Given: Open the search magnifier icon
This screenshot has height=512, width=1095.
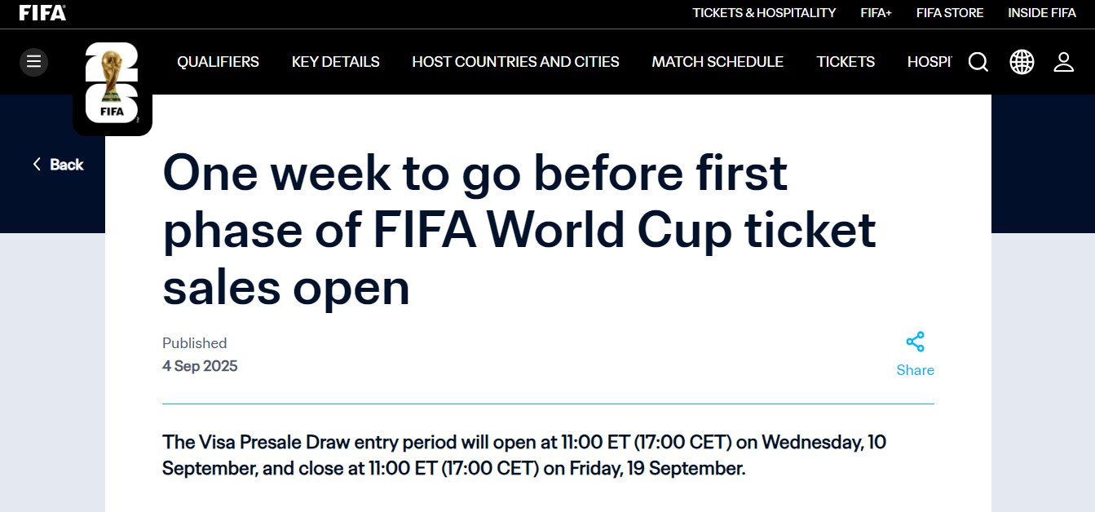Looking at the screenshot, I should [x=978, y=62].
